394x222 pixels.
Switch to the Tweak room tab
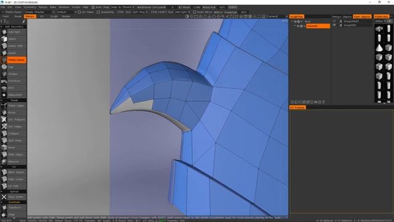pyautogui.click(x=18, y=17)
